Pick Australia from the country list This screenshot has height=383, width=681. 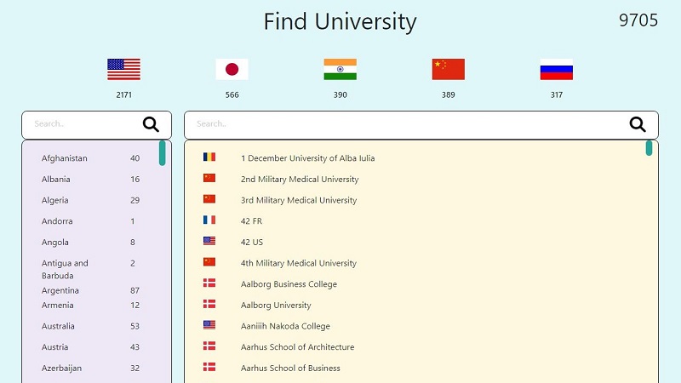(58, 326)
